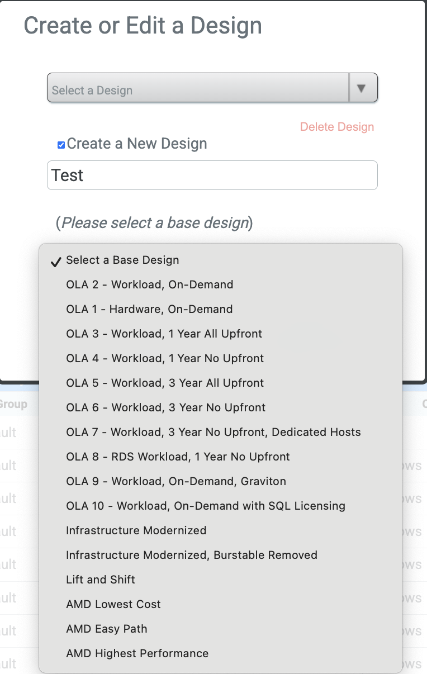Select AMD Lowest Cost option
This screenshot has height=674, width=427.
pyautogui.click(x=113, y=604)
